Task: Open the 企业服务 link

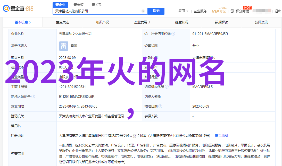Action: point(200,11)
